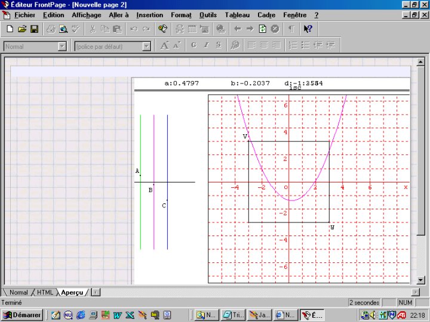Viewport: 430px width, 322px height.
Task: Click the Help pointer question mark icon
Action: (308, 29)
